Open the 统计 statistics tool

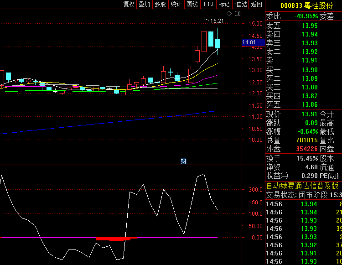[x=176, y=4]
